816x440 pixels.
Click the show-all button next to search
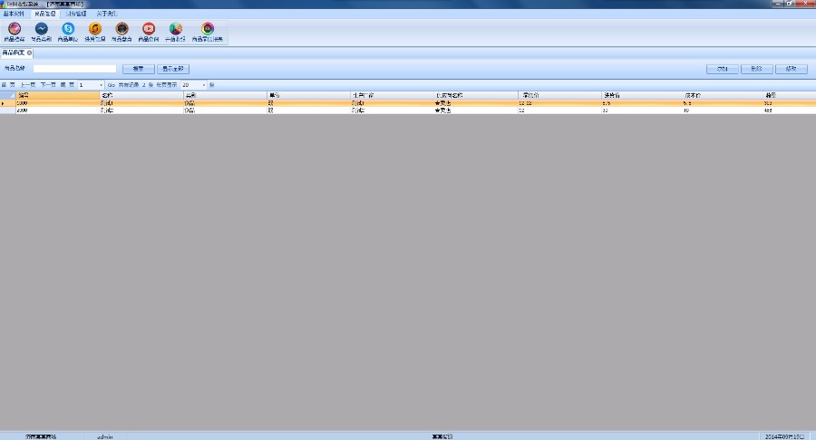click(172, 69)
